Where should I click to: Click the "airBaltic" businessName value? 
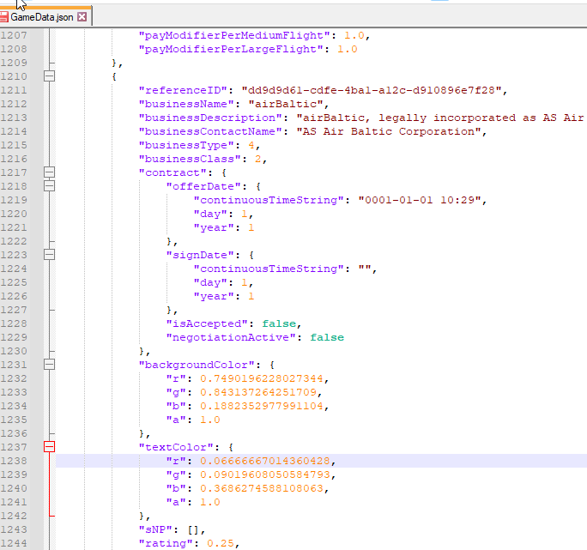(x=286, y=104)
